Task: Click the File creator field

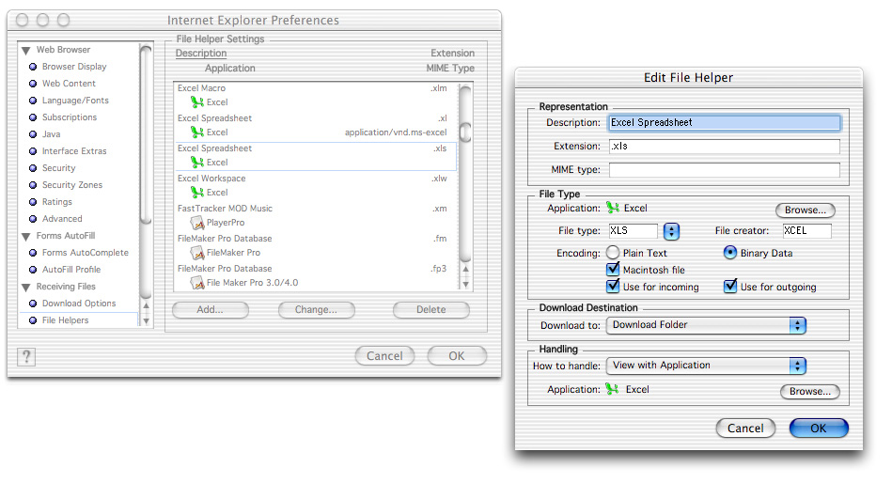Action: coord(806,231)
